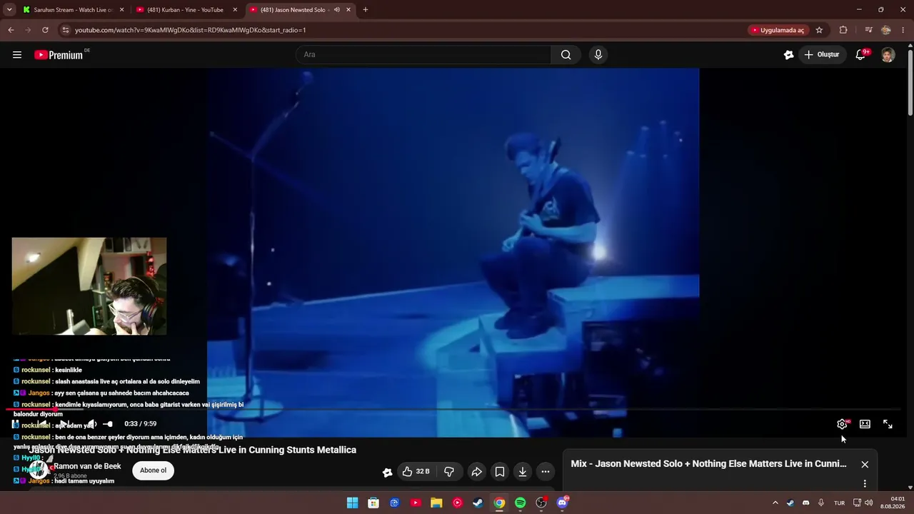Open Chrome three-dot menu
This screenshot has width=914, height=514.
click(903, 30)
